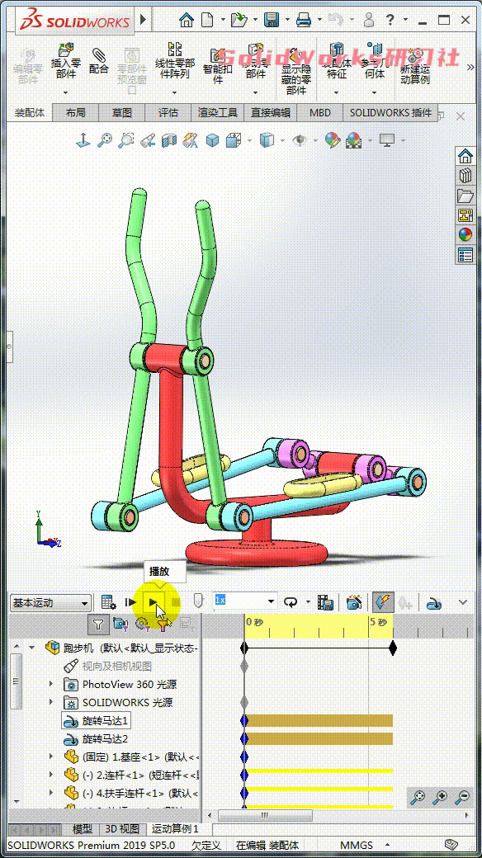Open the Display Style cube icon
The image size is (482, 858).
pos(267,140)
